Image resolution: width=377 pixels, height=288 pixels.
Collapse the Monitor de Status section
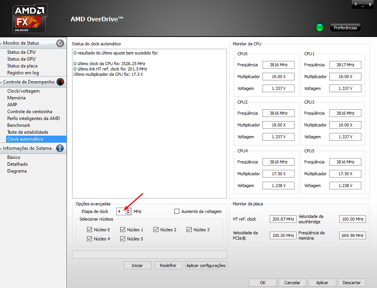tap(1, 43)
